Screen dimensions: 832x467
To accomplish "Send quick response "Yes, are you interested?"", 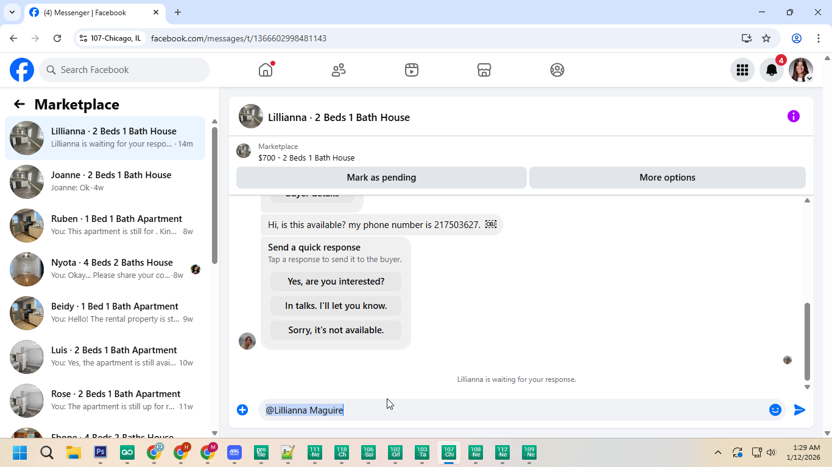I will [x=336, y=282].
